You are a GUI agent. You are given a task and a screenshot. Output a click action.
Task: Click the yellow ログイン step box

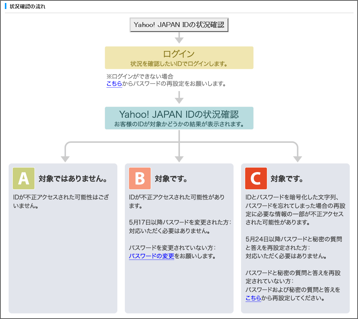tap(179, 58)
